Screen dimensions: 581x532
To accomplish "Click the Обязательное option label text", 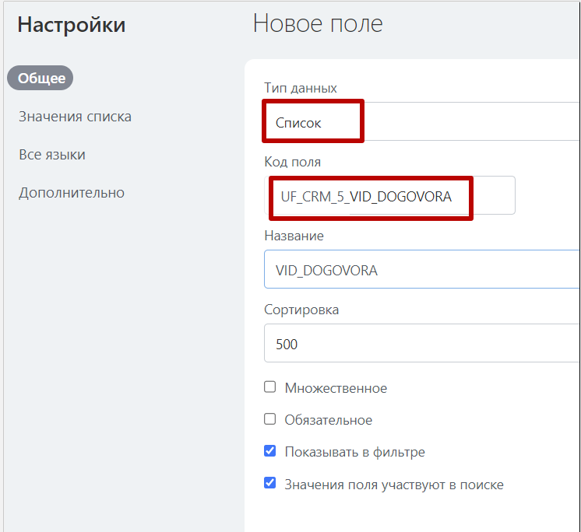I will pyautogui.click(x=329, y=420).
